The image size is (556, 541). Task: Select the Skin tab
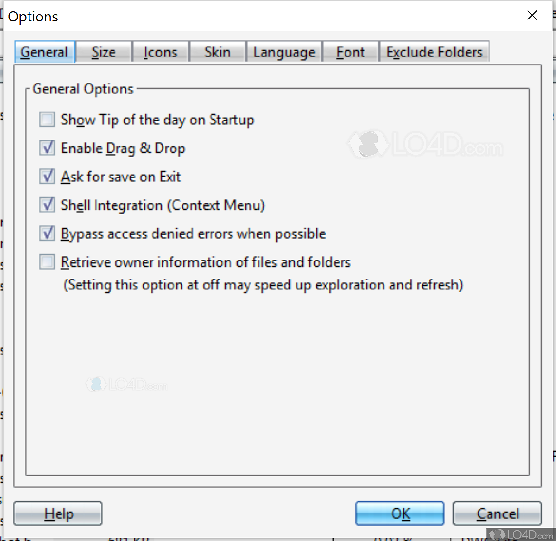tap(217, 52)
